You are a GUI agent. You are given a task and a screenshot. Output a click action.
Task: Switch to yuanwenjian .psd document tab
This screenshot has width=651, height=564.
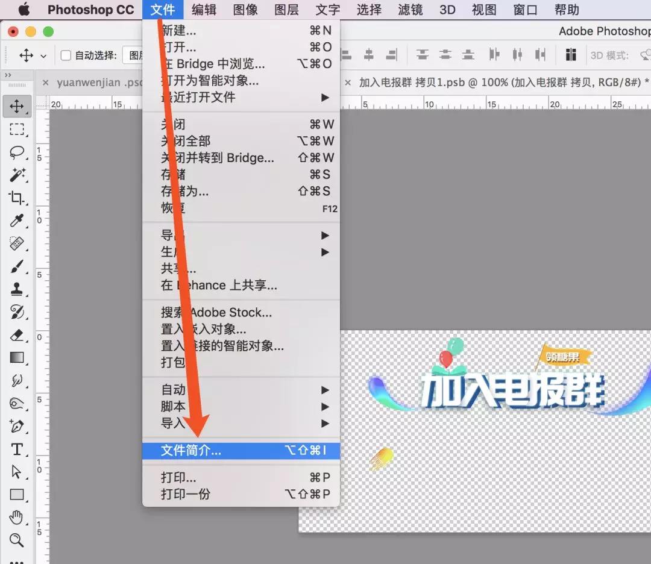point(99,83)
